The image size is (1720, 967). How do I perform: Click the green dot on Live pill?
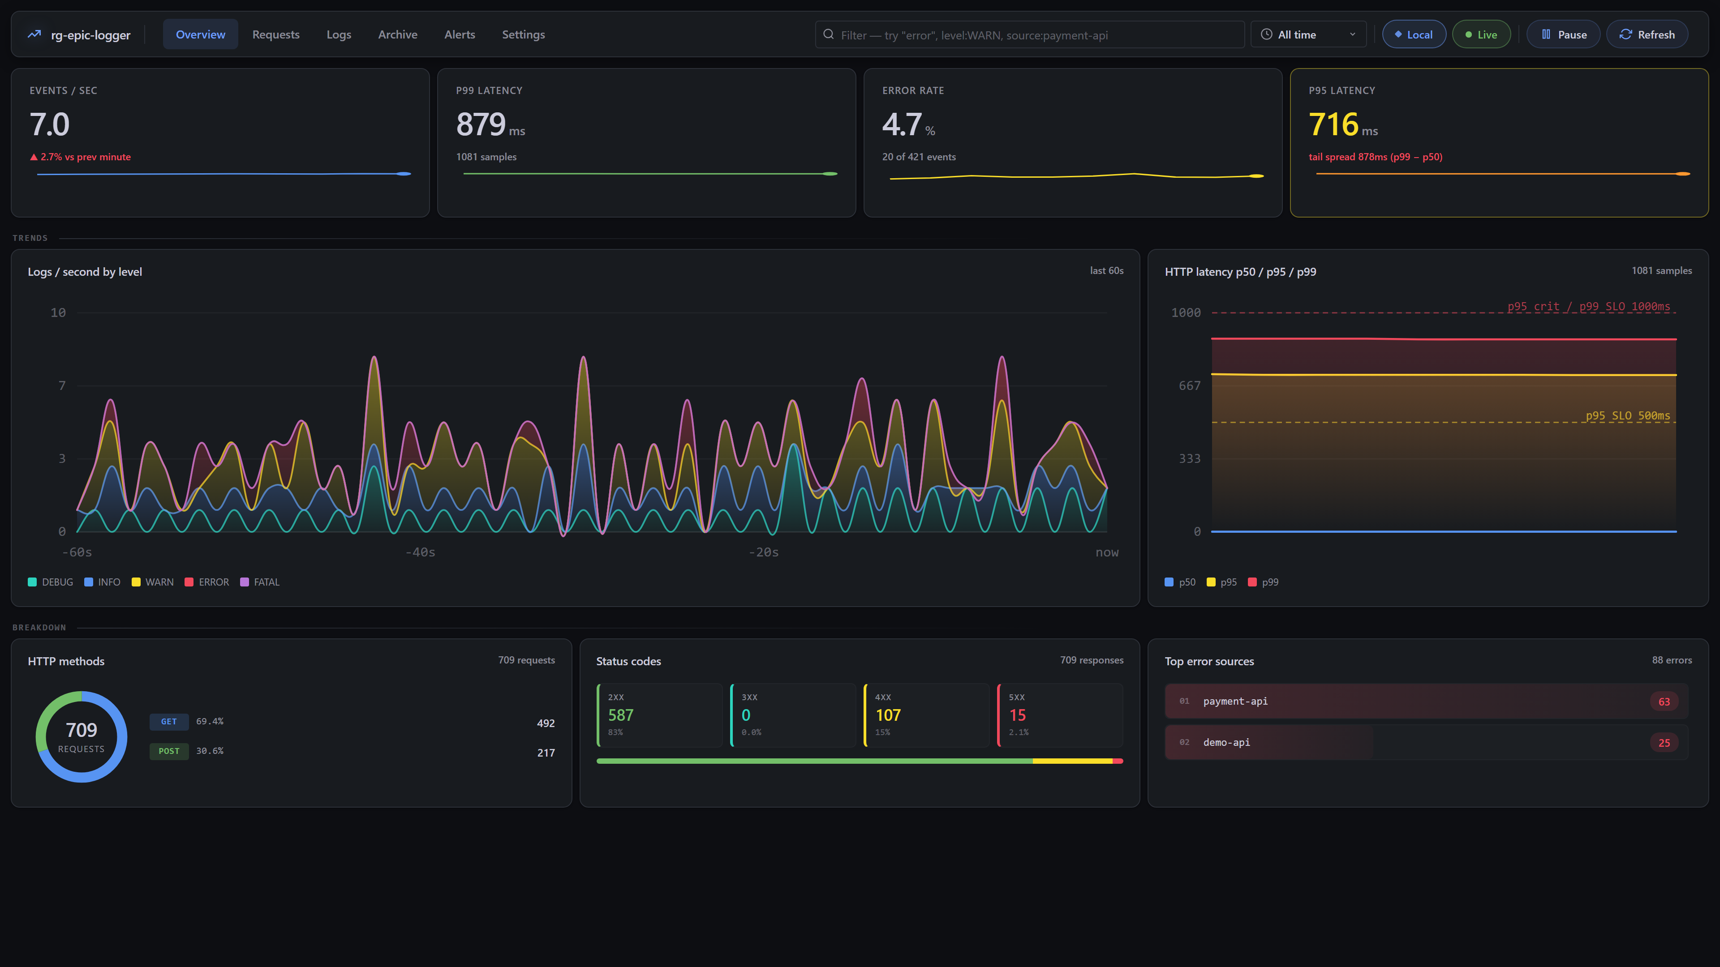click(1468, 35)
